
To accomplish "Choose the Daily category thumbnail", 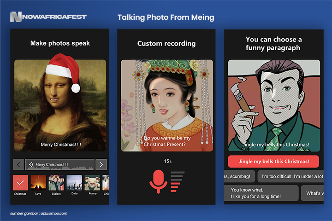I will pos(74,183).
